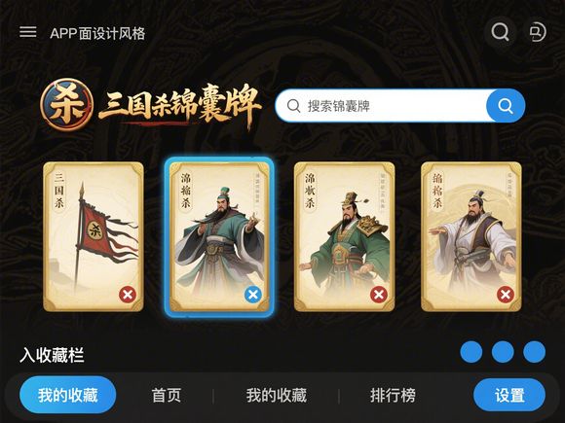This screenshot has height=423, width=565.
Task: Click red X on white-robed character card
Action: pos(506,295)
